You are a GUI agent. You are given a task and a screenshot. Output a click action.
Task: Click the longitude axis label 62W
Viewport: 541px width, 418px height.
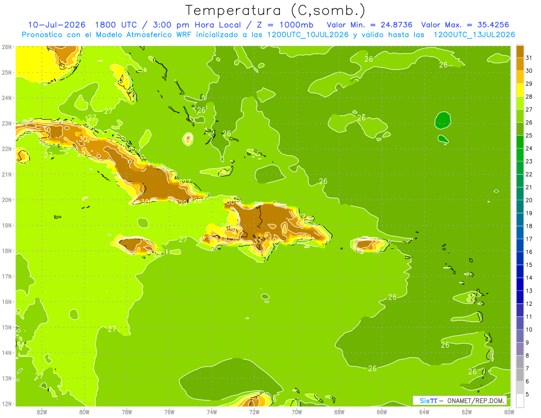467,411
